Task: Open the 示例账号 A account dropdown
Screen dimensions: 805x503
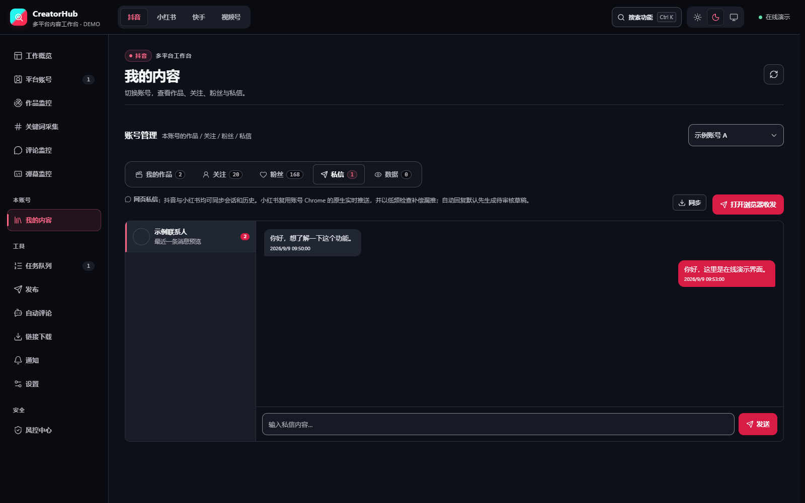Action: (736, 135)
